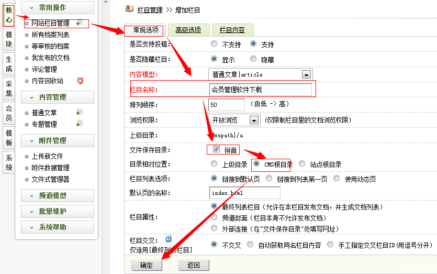Switch to the 高级选项 tab
Image resolution: width=437 pixels, height=274 pixels.
click(188, 30)
